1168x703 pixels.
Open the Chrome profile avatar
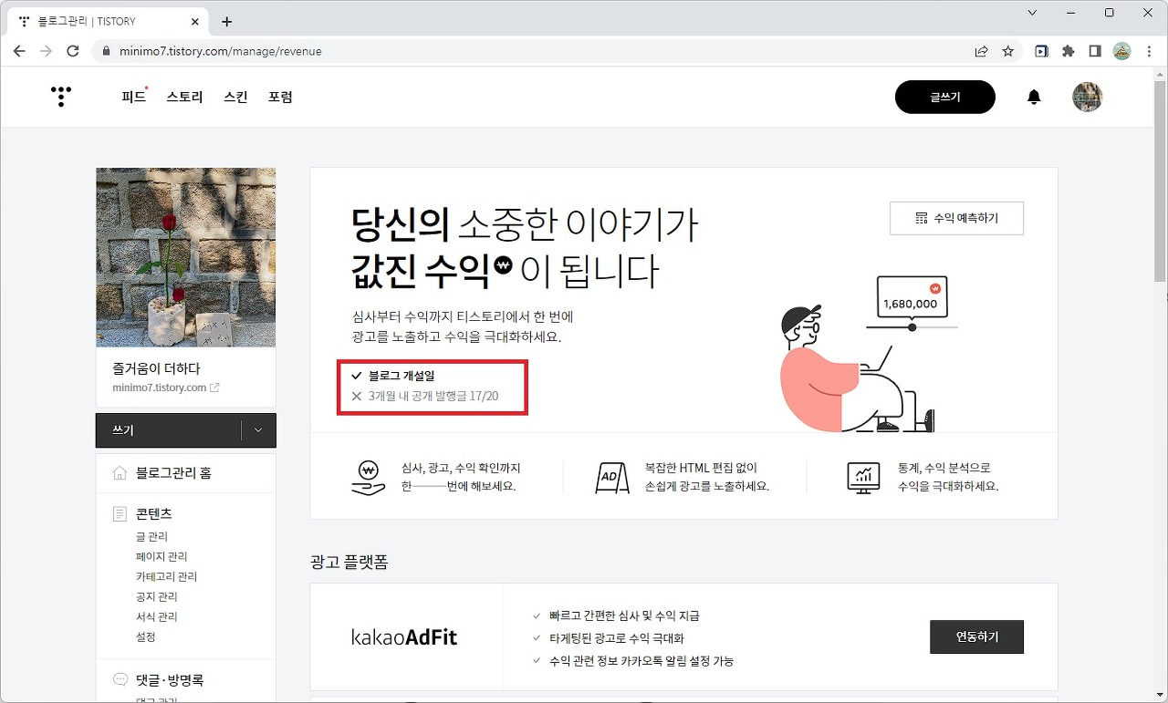pos(1121,51)
